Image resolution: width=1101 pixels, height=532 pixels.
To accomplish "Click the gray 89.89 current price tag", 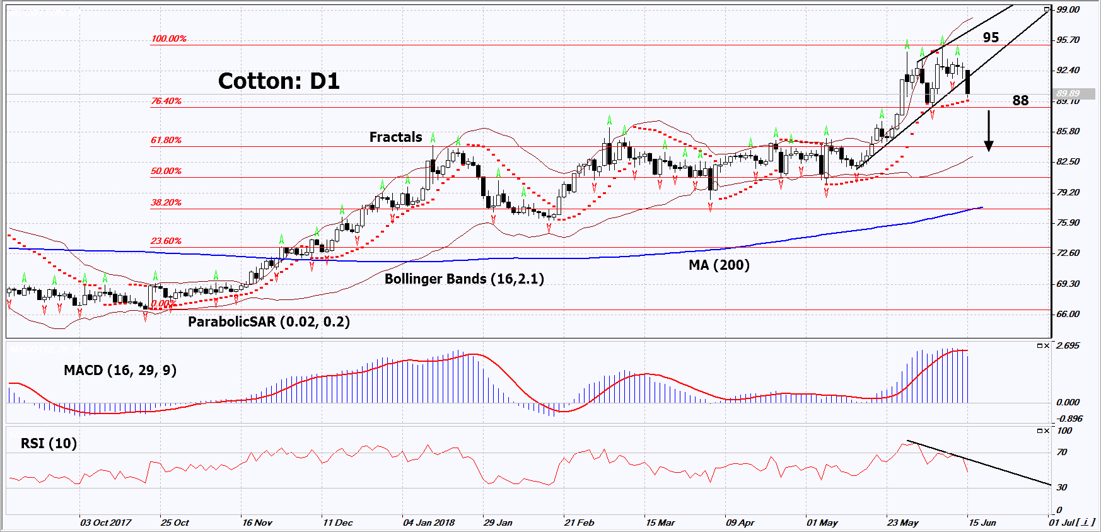I will [x=1068, y=93].
